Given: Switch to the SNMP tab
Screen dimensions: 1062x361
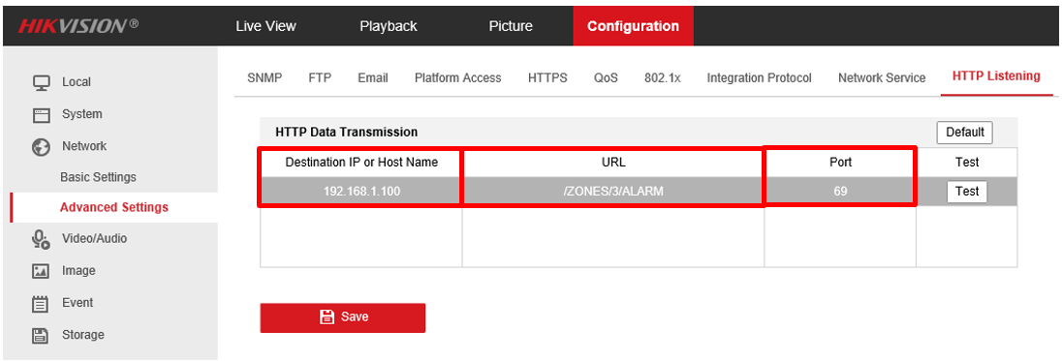Looking at the screenshot, I should 265,77.
